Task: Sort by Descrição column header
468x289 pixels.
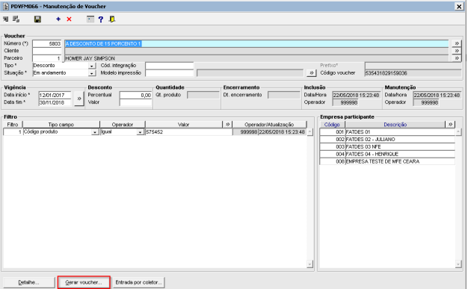Action: [x=395, y=125]
